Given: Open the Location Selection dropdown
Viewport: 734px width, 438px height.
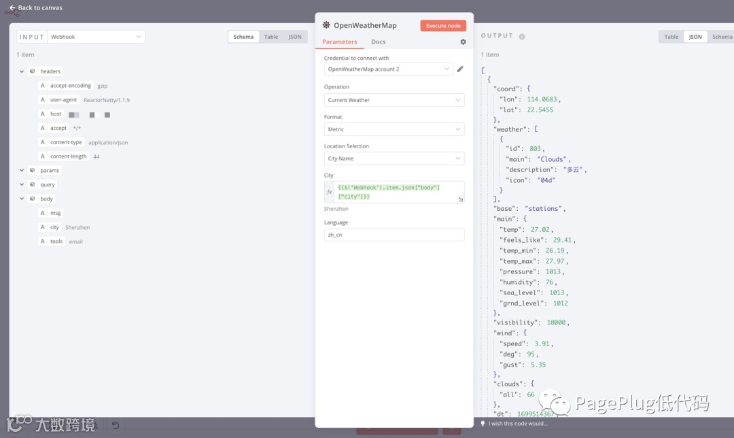Looking at the screenshot, I should click(394, 158).
